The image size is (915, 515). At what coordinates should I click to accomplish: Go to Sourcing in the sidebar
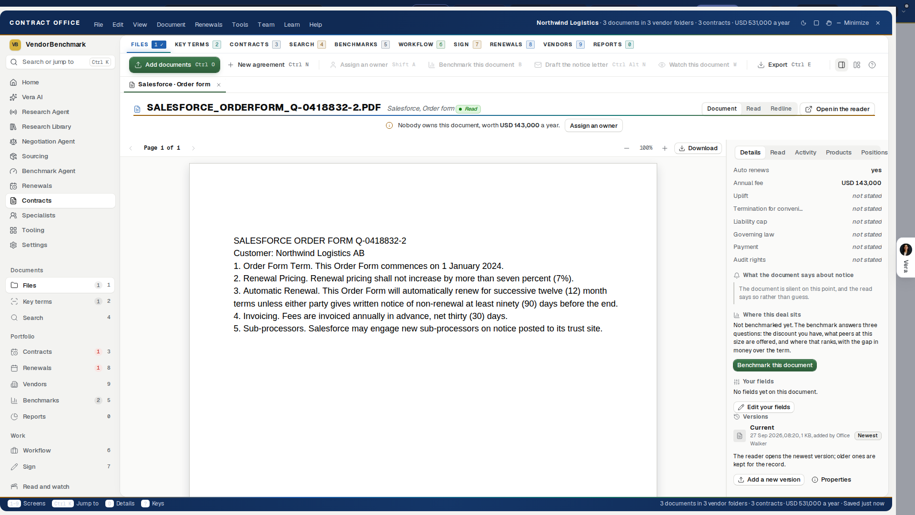(61, 156)
